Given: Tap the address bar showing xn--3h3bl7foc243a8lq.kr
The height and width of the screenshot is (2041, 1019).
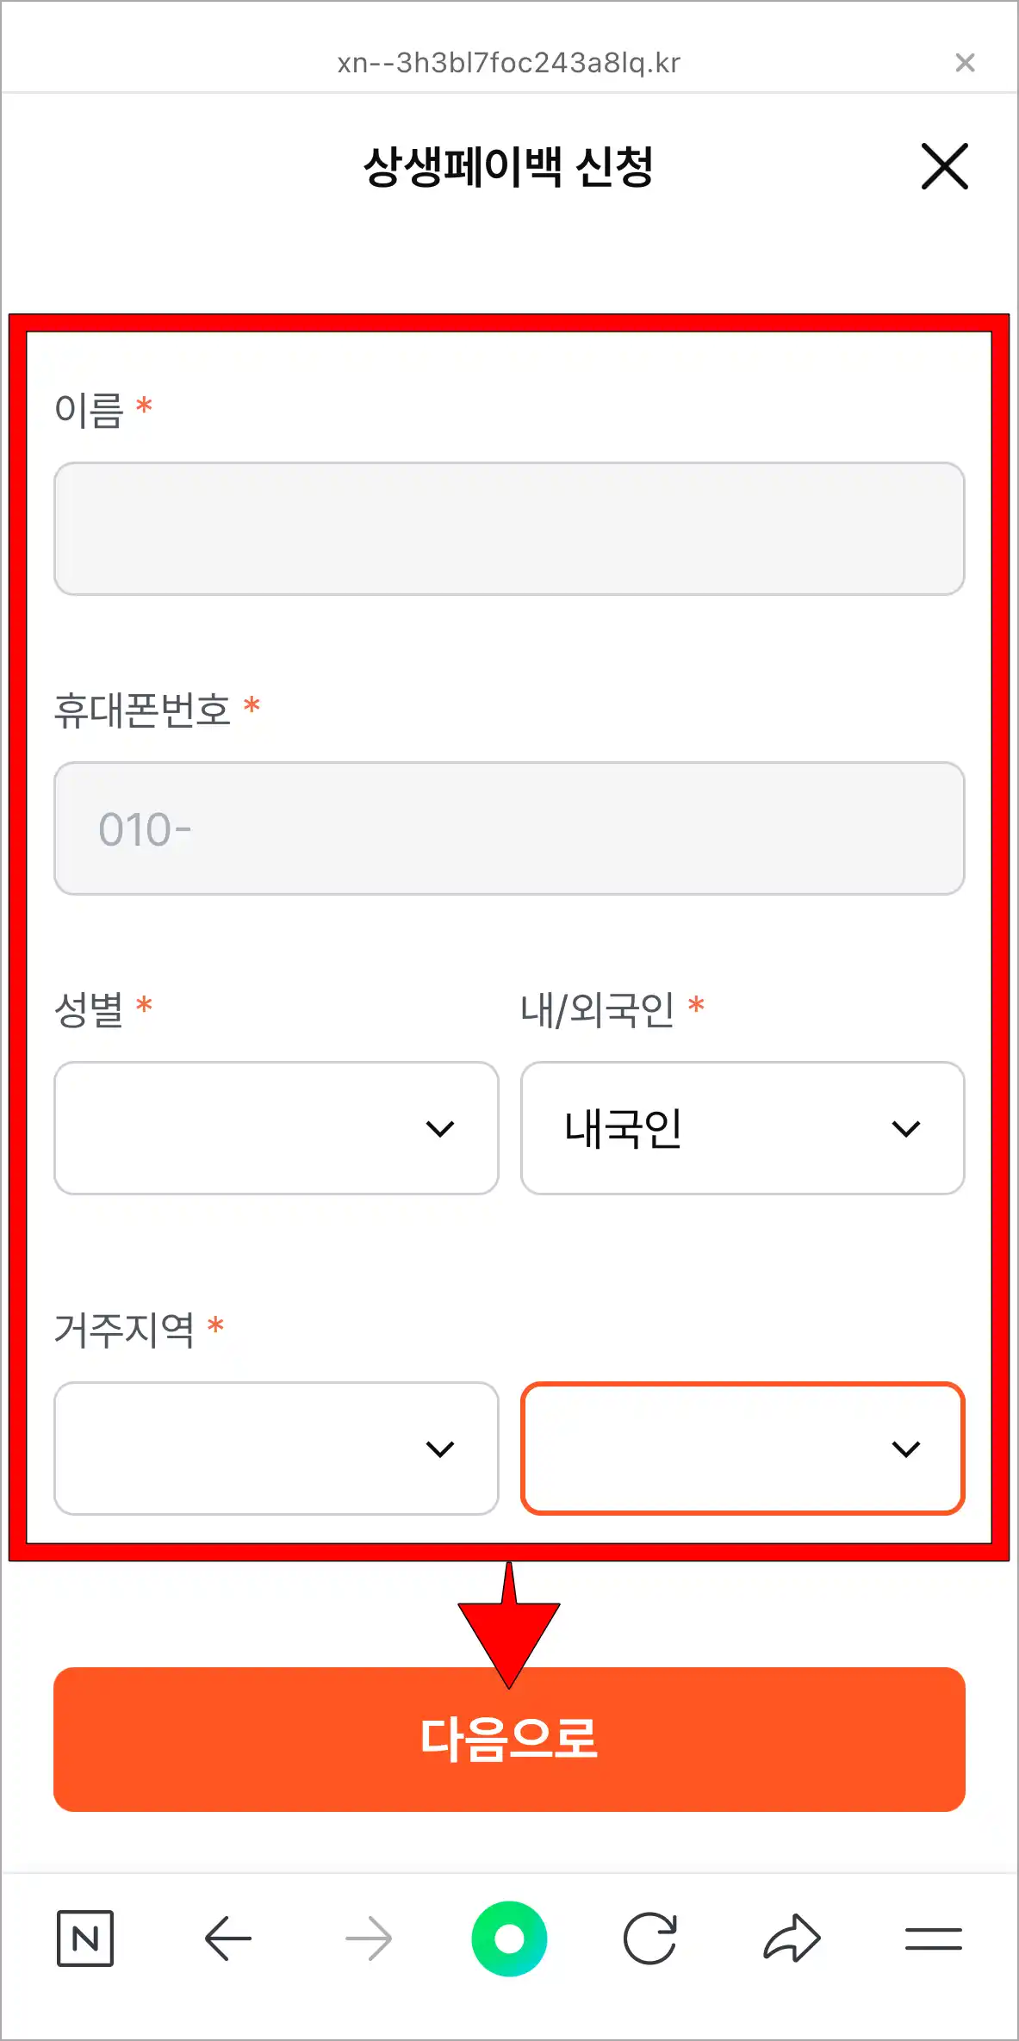Looking at the screenshot, I should pyautogui.click(x=509, y=62).
